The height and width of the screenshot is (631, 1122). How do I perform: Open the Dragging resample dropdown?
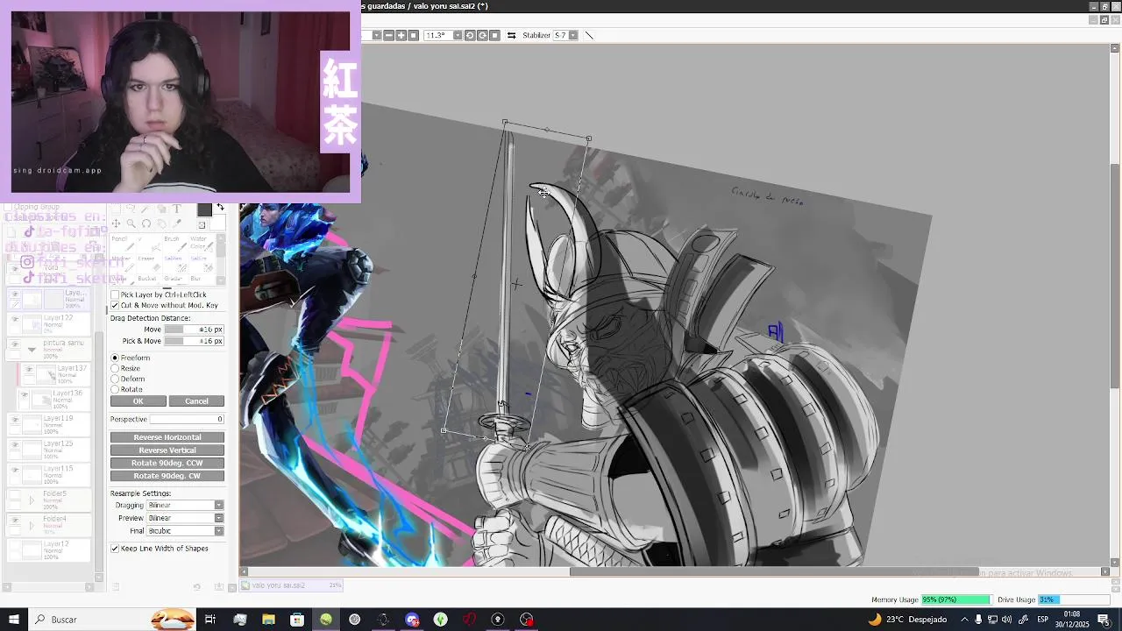(x=218, y=505)
